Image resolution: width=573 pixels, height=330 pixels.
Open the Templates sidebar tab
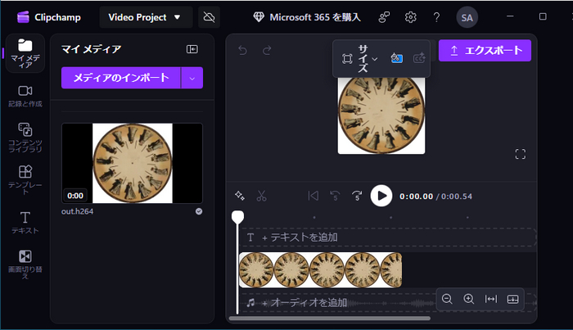[x=25, y=179]
